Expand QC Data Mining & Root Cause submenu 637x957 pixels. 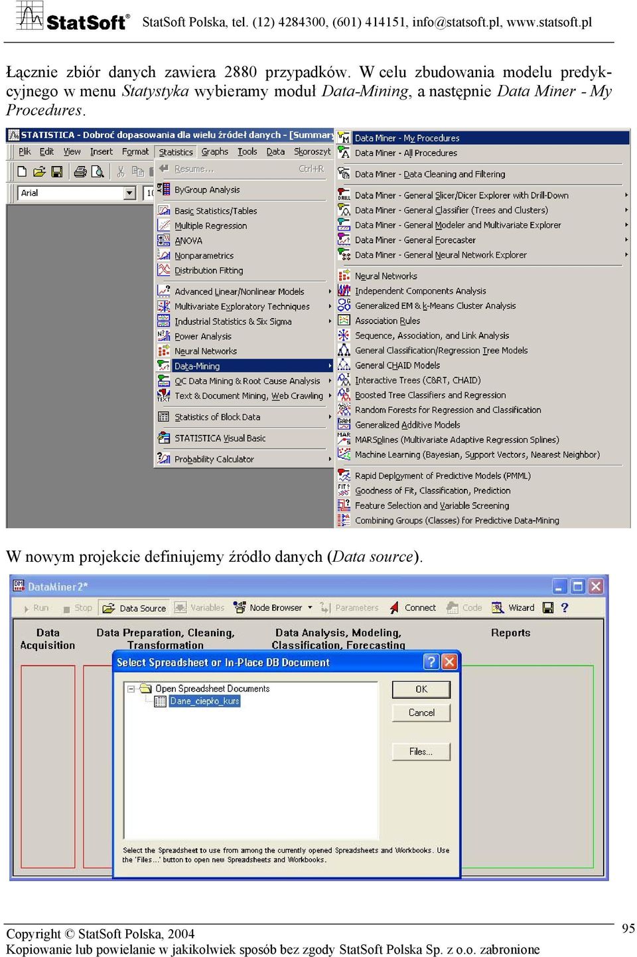tap(330, 381)
